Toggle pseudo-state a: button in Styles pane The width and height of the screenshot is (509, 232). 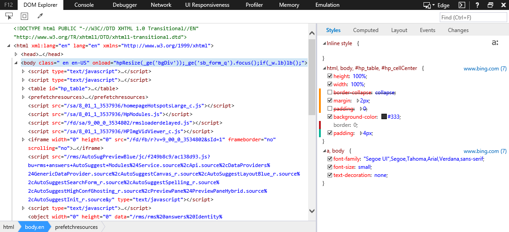pos(495,43)
